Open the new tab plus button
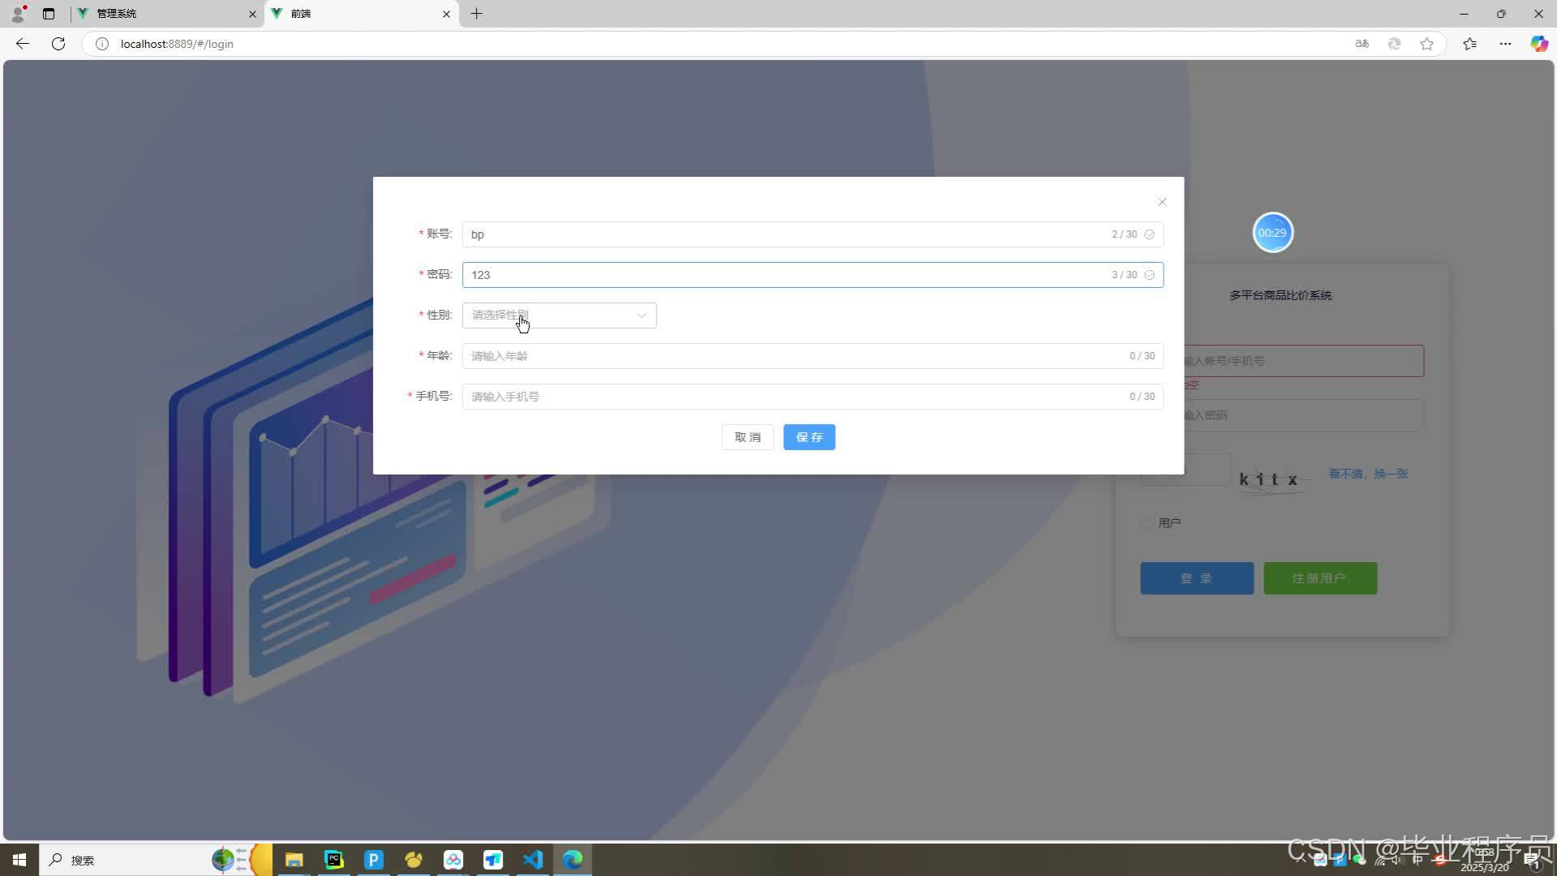Screen dimensions: 1557x876 tap(476, 14)
